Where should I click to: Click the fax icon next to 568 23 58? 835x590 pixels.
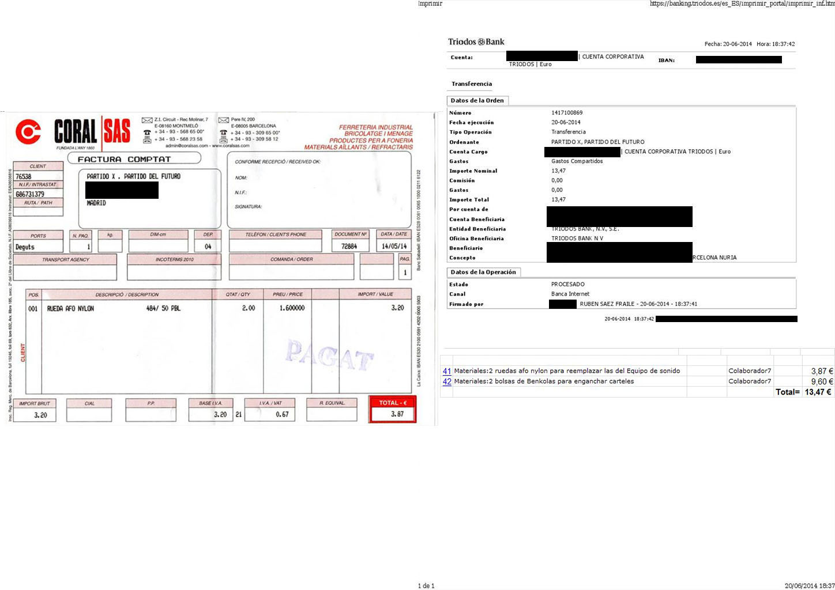147,139
